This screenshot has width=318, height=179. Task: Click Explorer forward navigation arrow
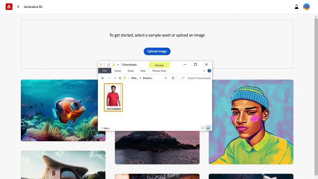pyautogui.click(x=109, y=78)
